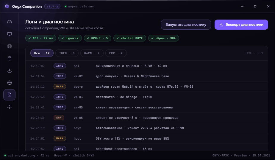Select log row 'автообновление · клиент v2.7.4'
The height and width of the screenshot is (160, 275).
[x=147, y=128]
